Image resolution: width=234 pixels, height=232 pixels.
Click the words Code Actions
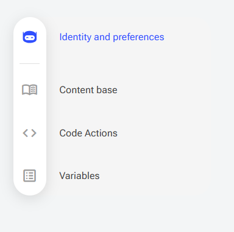pyautogui.click(x=88, y=133)
